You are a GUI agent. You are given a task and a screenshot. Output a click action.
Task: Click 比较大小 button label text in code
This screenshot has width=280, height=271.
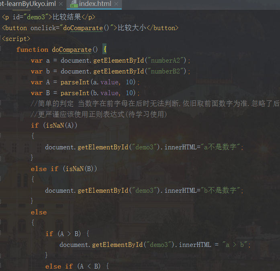132,28
